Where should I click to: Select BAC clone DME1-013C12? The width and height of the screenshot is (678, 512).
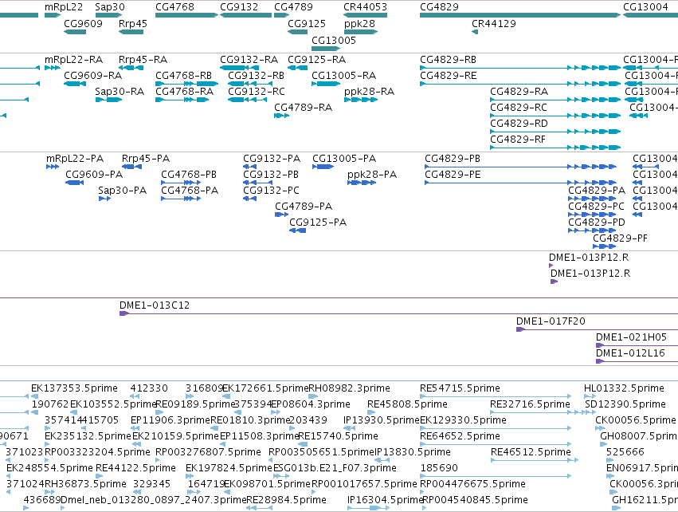398,313
